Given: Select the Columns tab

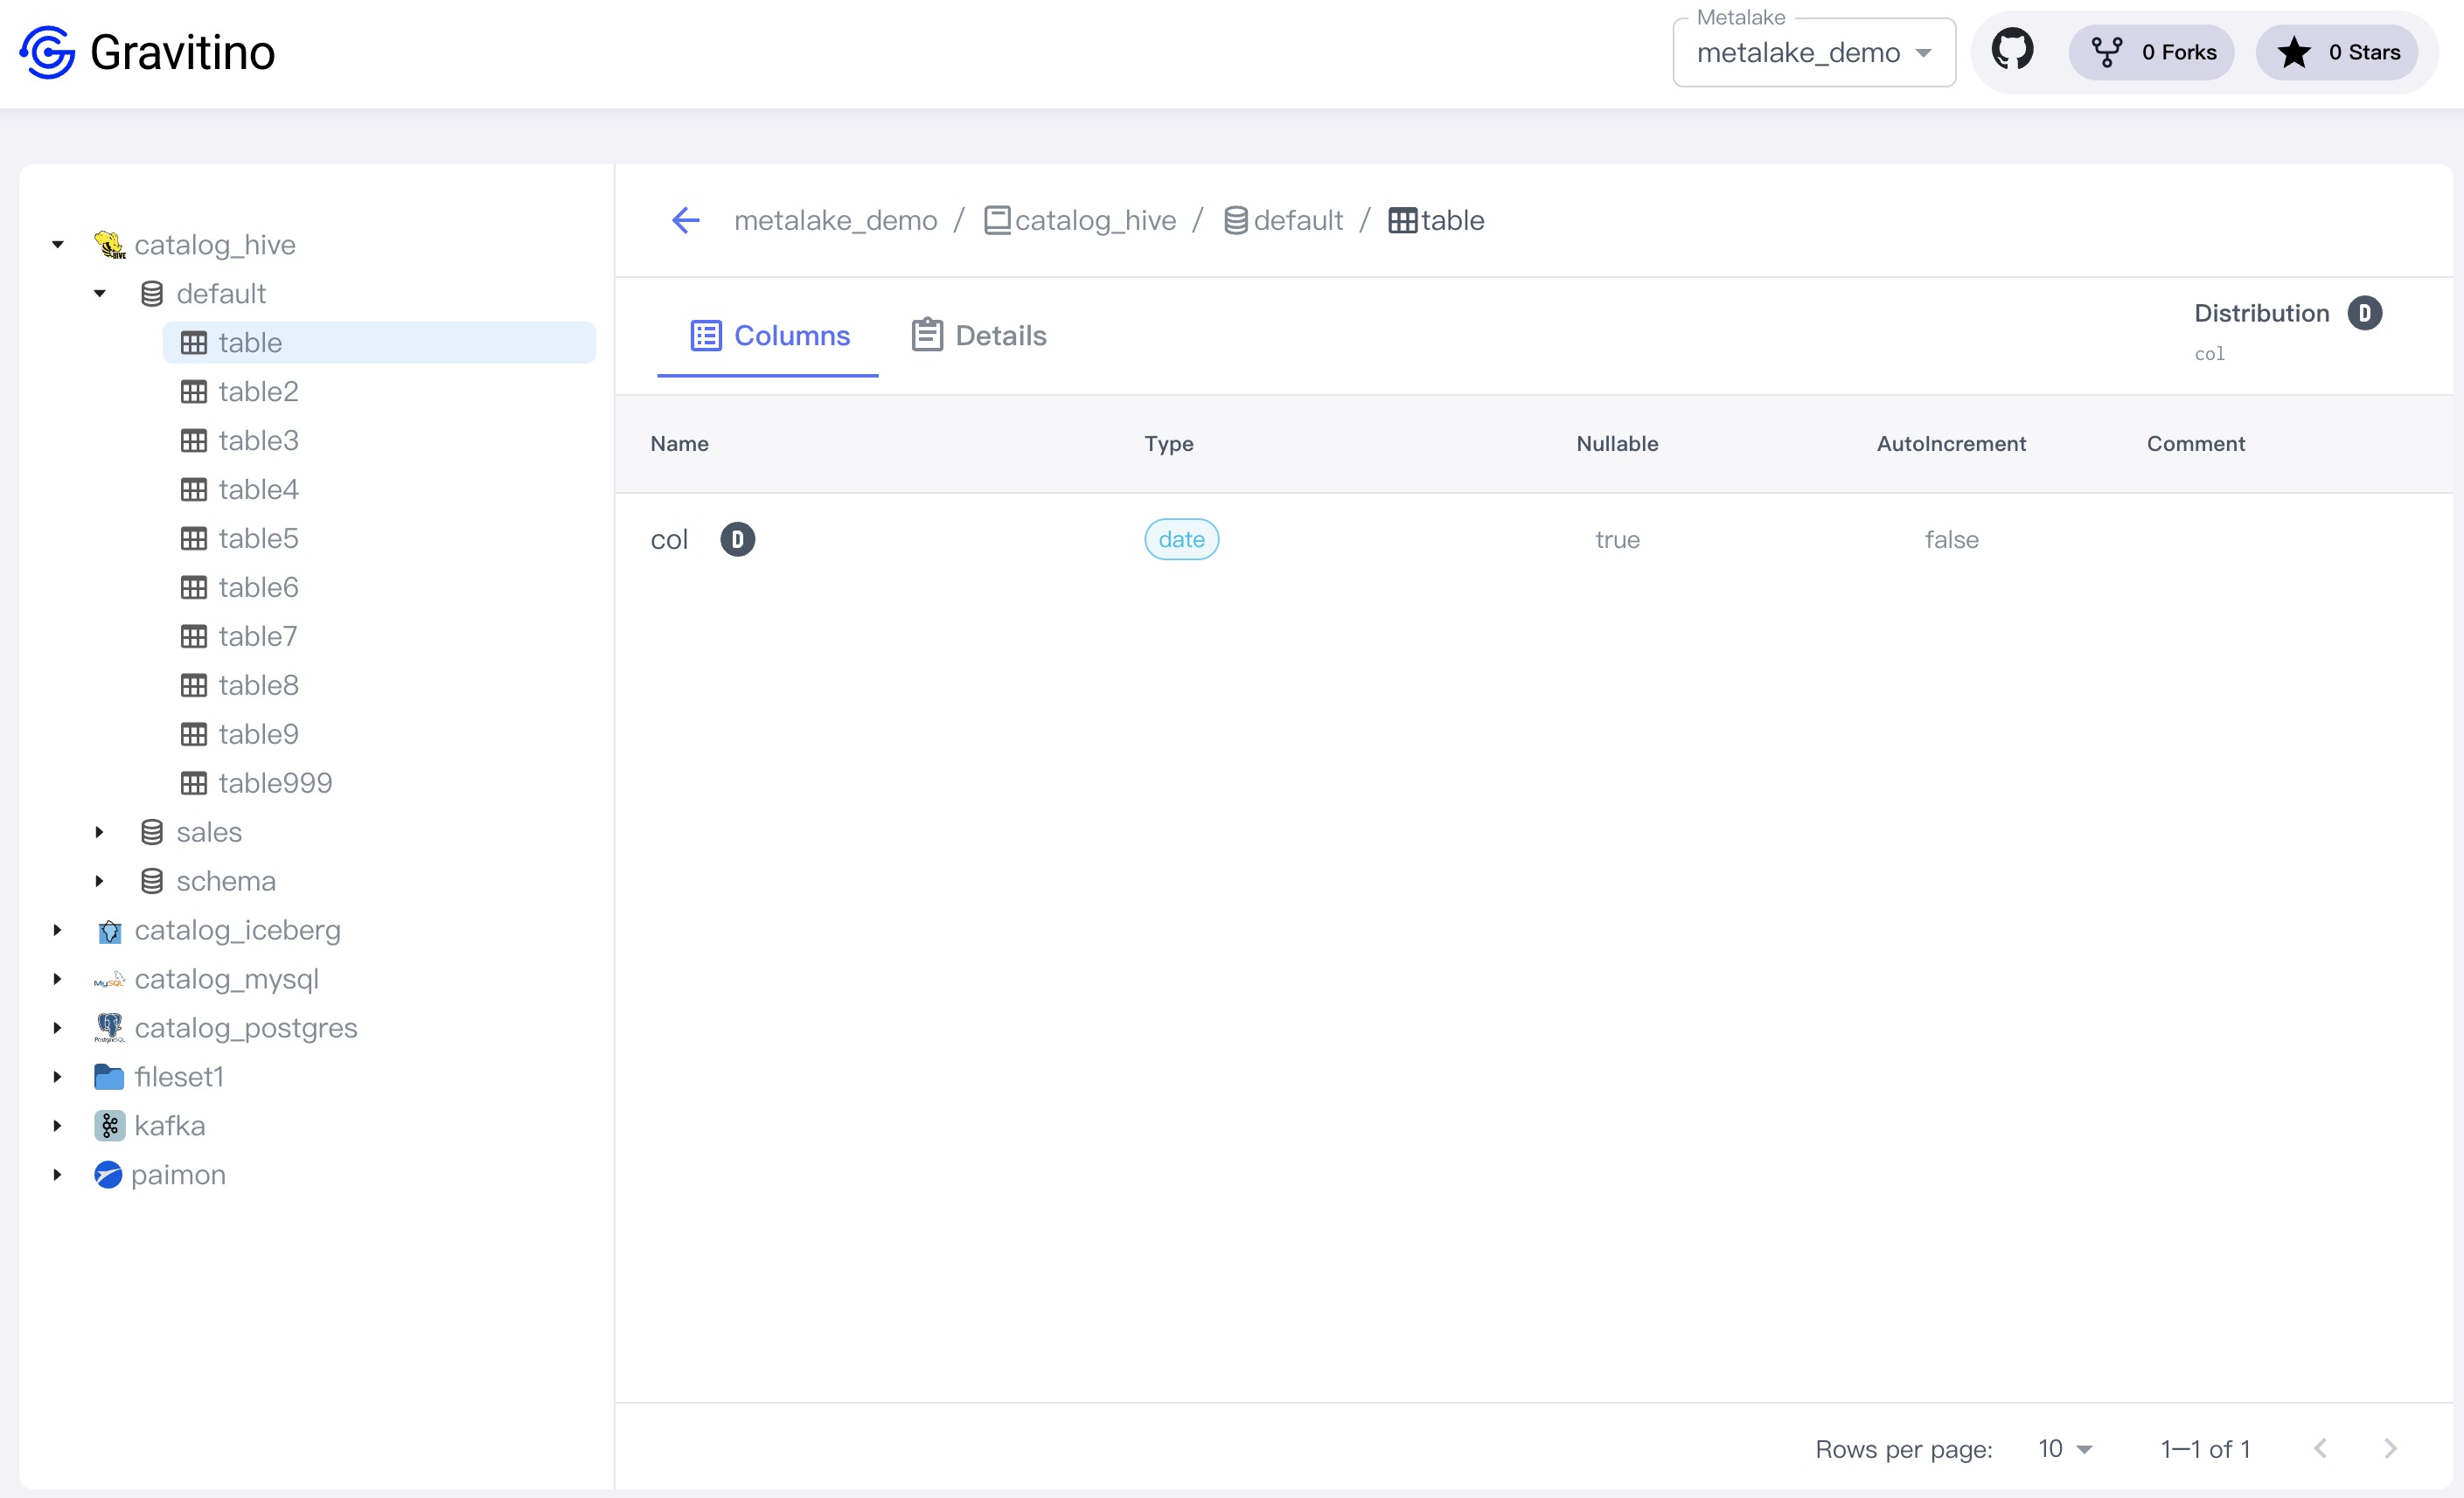Looking at the screenshot, I should click(769, 336).
